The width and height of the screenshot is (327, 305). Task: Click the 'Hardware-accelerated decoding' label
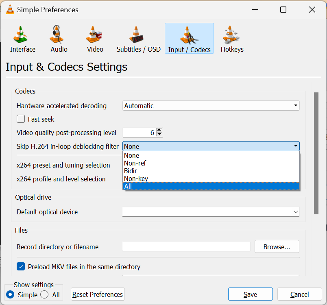pos(61,106)
